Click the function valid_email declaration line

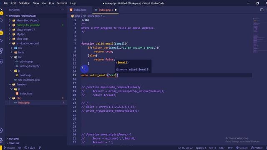tap(104, 44)
